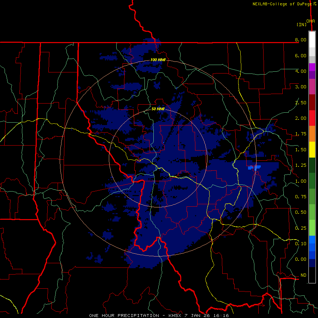The height and width of the screenshot is (318, 318).
Task: Click the 0.50 legend value
Action: tap(301, 212)
